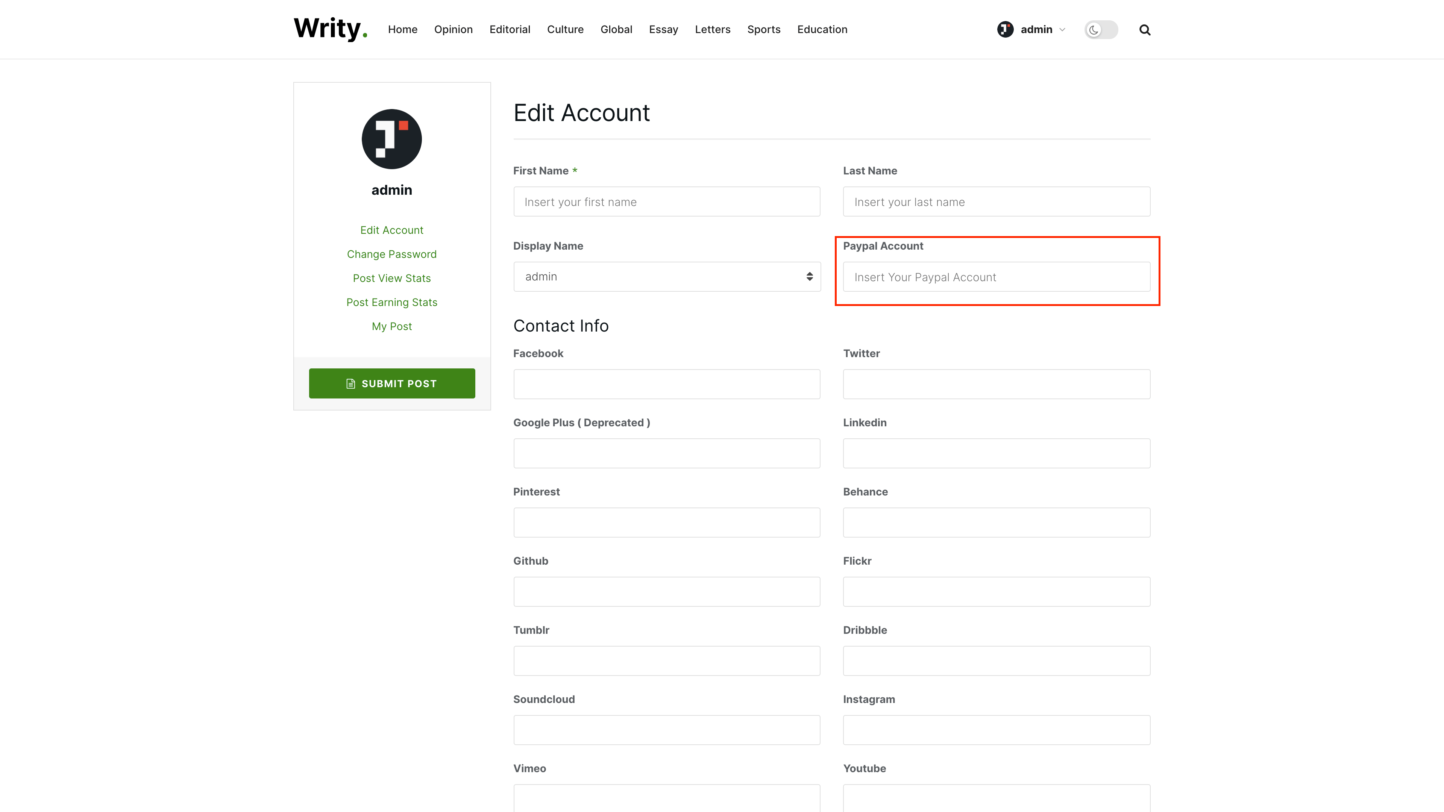Image resolution: width=1444 pixels, height=812 pixels.
Task: Open the Change Password link
Action: pyautogui.click(x=391, y=255)
